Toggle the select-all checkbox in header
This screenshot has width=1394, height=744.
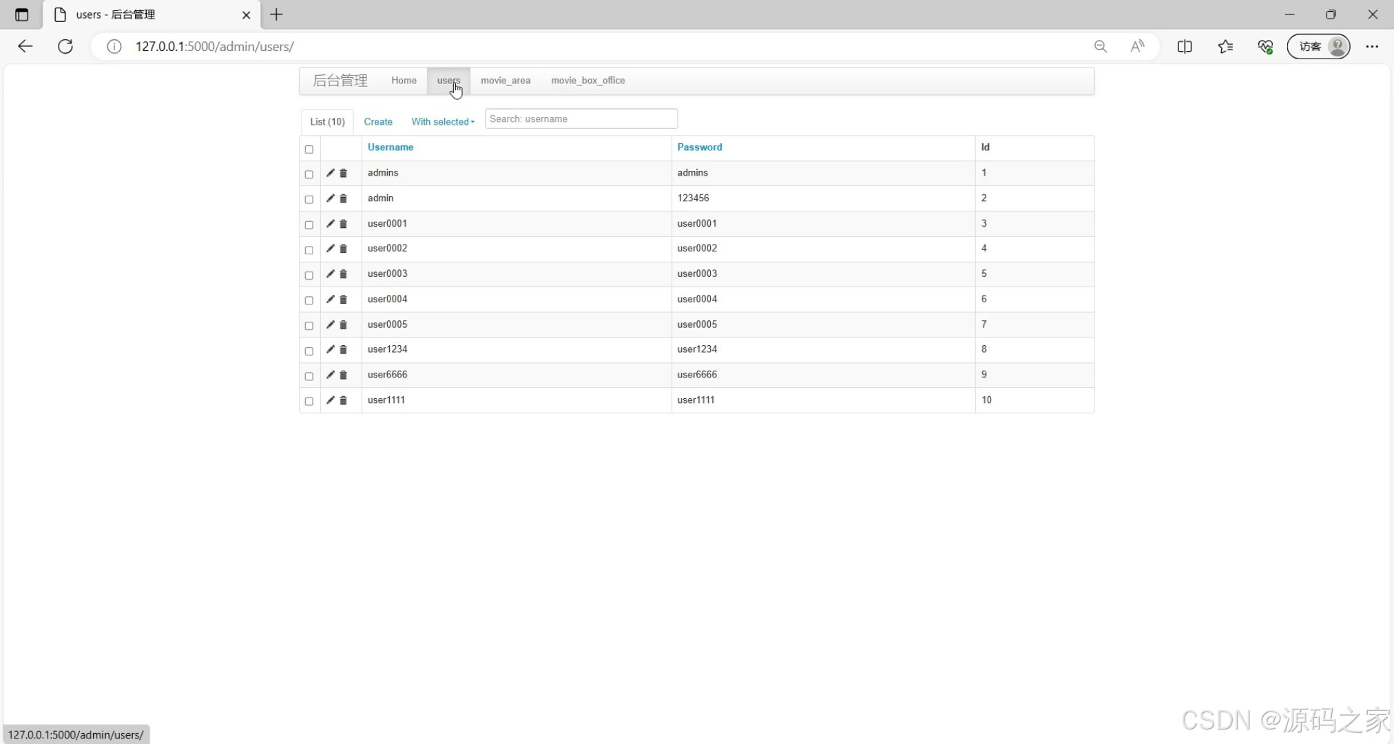(309, 149)
